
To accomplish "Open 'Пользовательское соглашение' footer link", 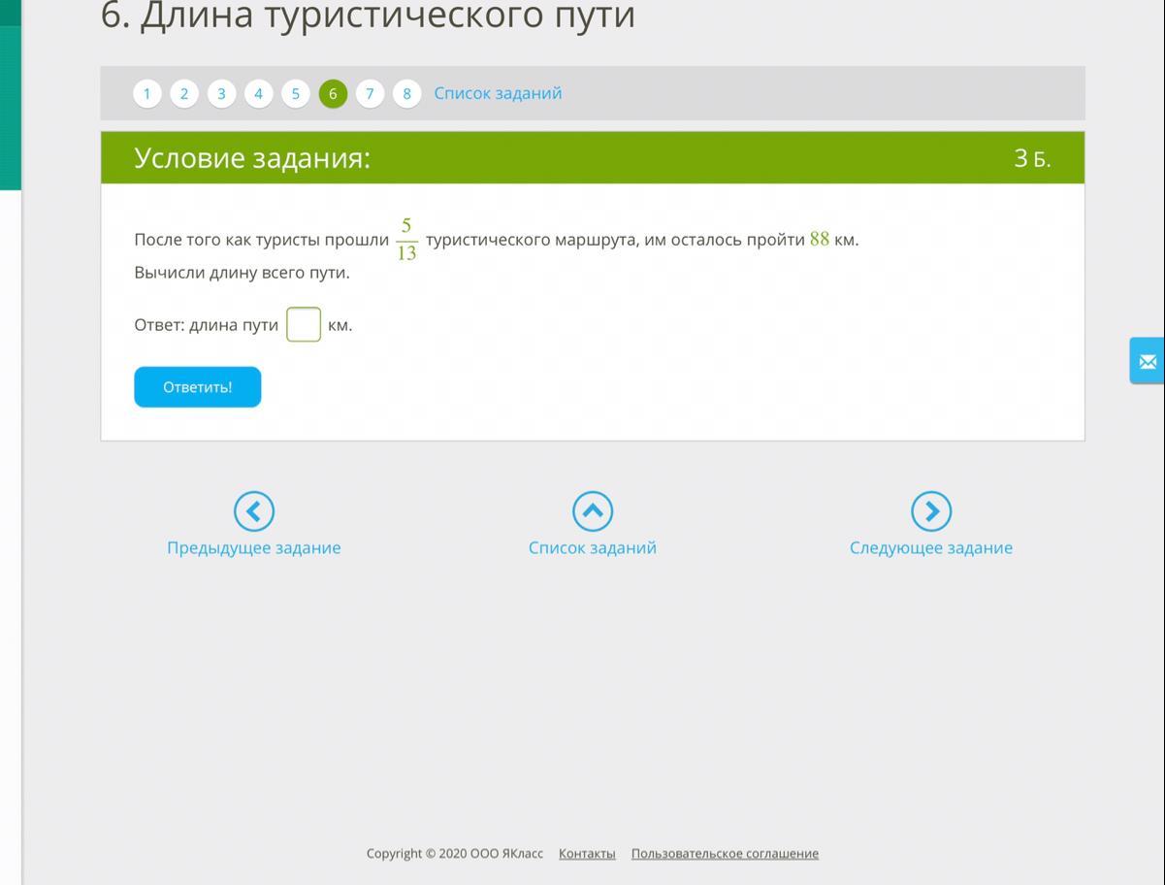I will tap(725, 854).
